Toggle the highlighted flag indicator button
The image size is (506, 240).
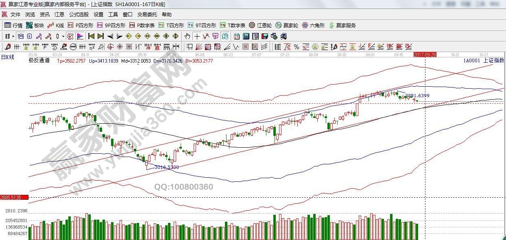pos(80,36)
